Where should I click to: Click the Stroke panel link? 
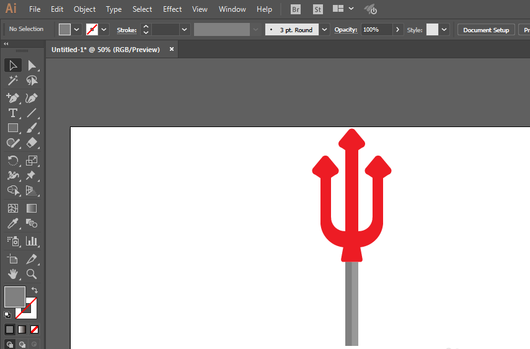(x=126, y=30)
